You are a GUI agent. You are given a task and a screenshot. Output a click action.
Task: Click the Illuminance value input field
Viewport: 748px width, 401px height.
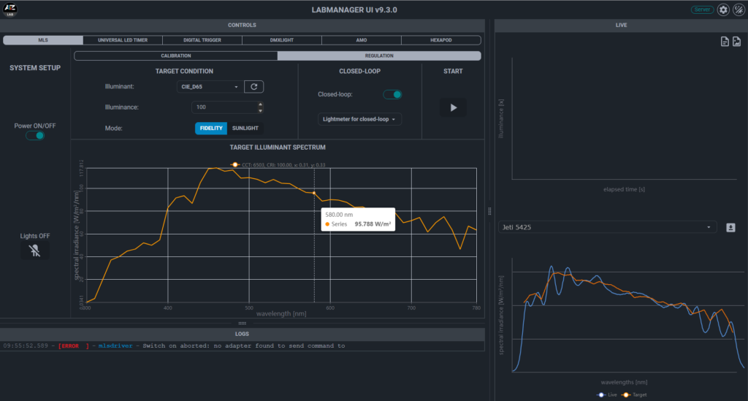pyautogui.click(x=223, y=107)
